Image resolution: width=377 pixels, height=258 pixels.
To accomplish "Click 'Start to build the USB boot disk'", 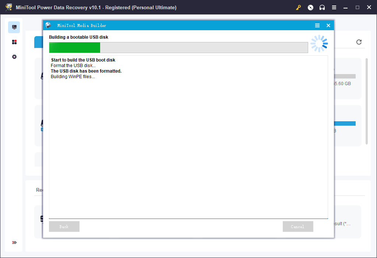I will click(x=83, y=60).
